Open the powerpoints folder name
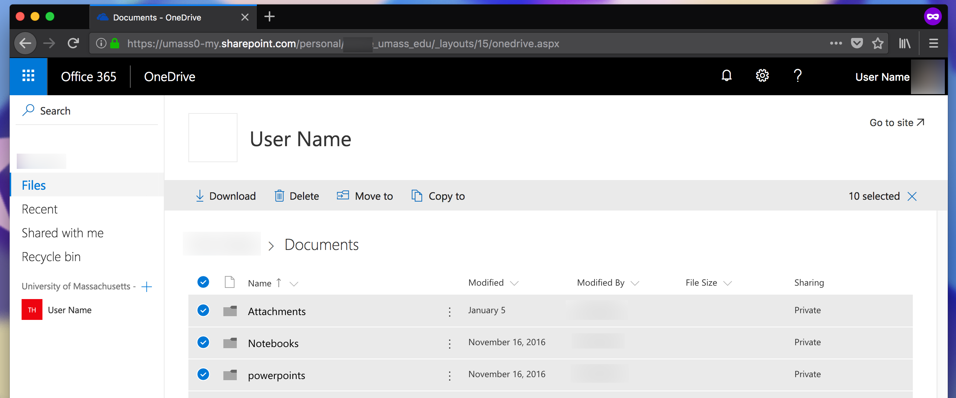 pyautogui.click(x=277, y=375)
